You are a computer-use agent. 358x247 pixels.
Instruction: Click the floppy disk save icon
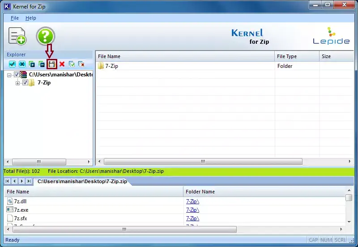click(52, 64)
